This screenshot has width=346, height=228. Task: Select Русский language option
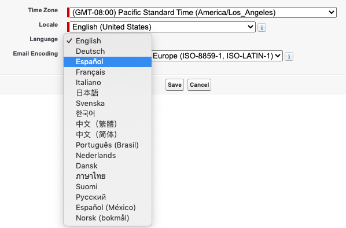point(108,197)
